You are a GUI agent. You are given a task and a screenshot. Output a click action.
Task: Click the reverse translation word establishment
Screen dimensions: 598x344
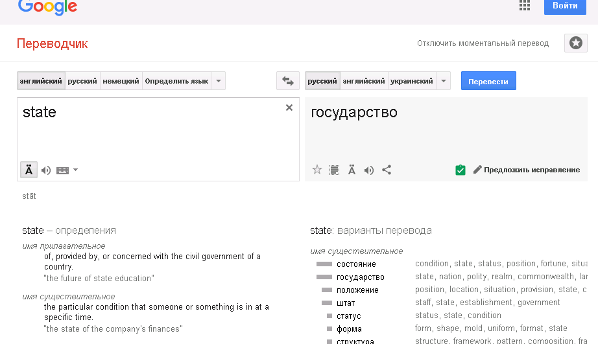(x=486, y=302)
